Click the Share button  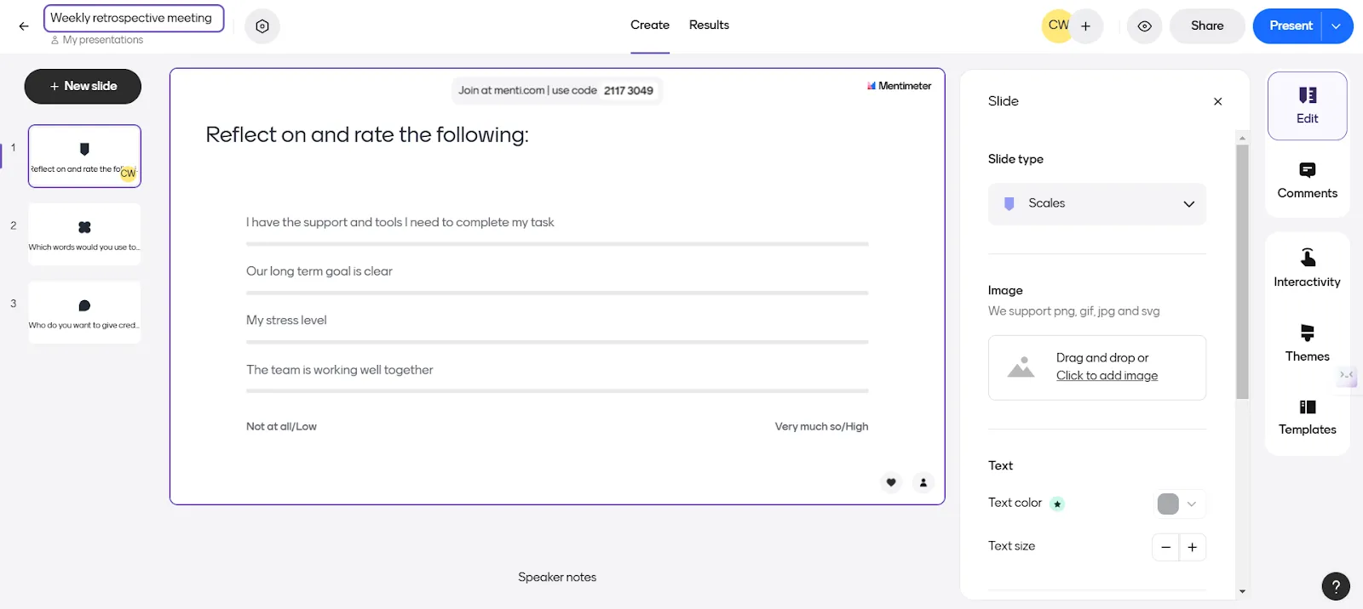[1207, 26]
